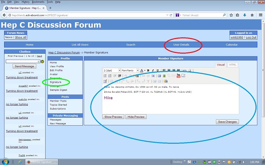Click the chatbox message input field
265x165 pixels.
point(23,61)
